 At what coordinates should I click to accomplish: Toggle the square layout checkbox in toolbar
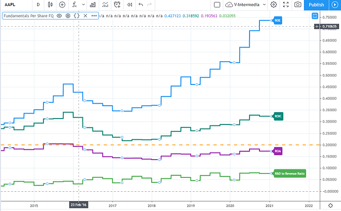pos(217,5)
